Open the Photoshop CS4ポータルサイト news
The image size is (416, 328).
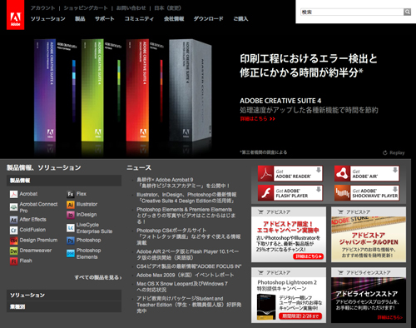pyautogui.click(x=189, y=236)
